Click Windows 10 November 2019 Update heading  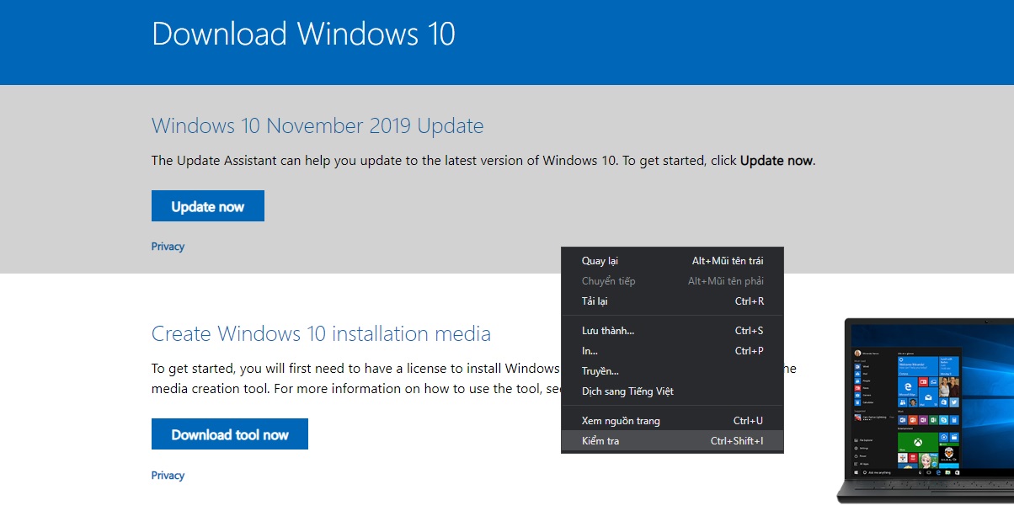[318, 126]
